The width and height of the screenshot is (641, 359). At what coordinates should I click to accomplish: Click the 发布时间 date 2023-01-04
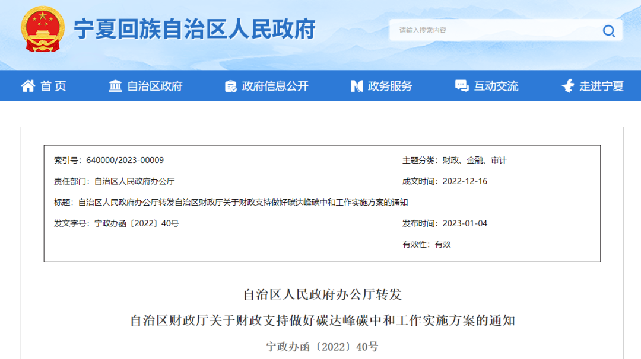(465, 223)
